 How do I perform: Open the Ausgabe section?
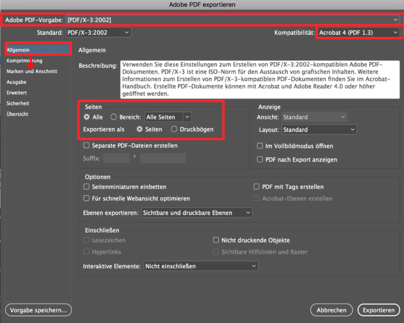click(16, 82)
